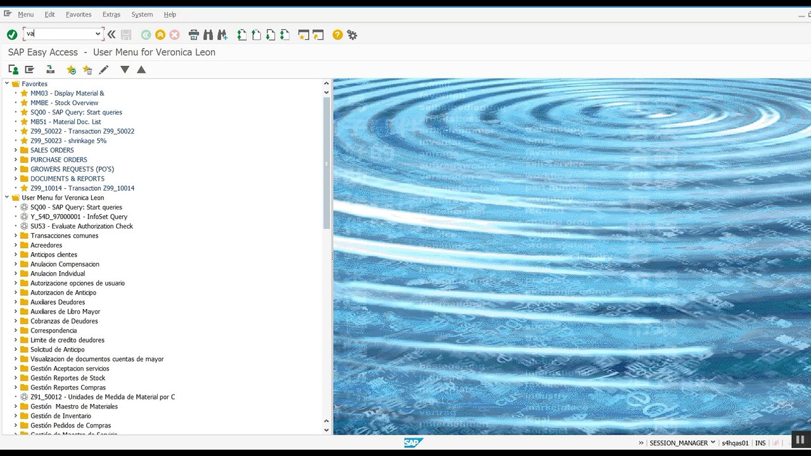Click the SAP Menu icon in application toolbar

pos(29,70)
